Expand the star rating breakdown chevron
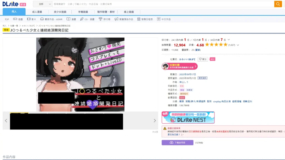 pos(238,45)
